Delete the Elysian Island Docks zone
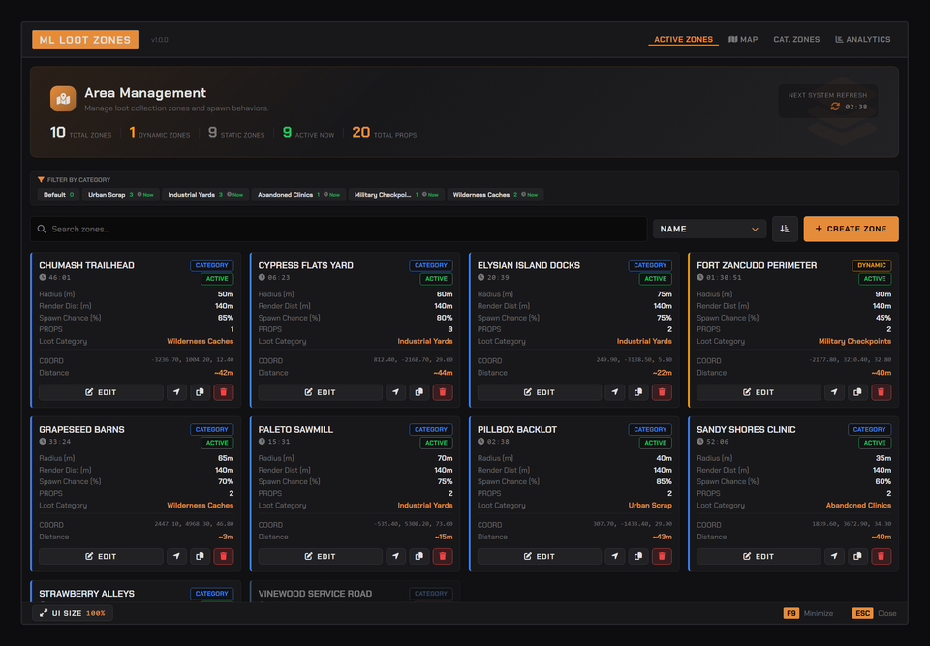 coord(662,392)
